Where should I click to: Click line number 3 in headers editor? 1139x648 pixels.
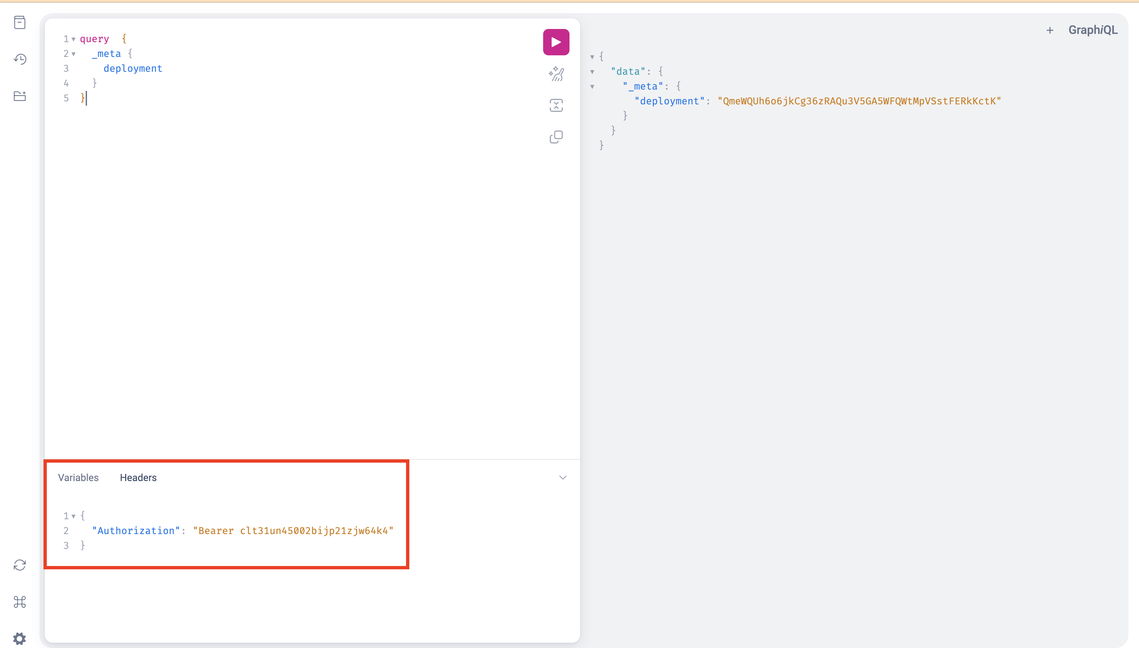pos(66,545)
